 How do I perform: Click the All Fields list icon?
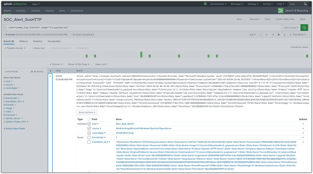click(x=32, y=71)
